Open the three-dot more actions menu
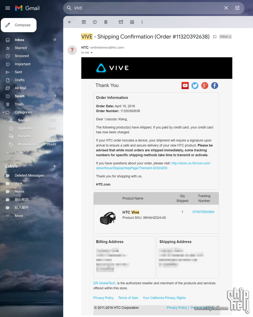This screenshot has height=317, width=253. (x=142, y=22)
